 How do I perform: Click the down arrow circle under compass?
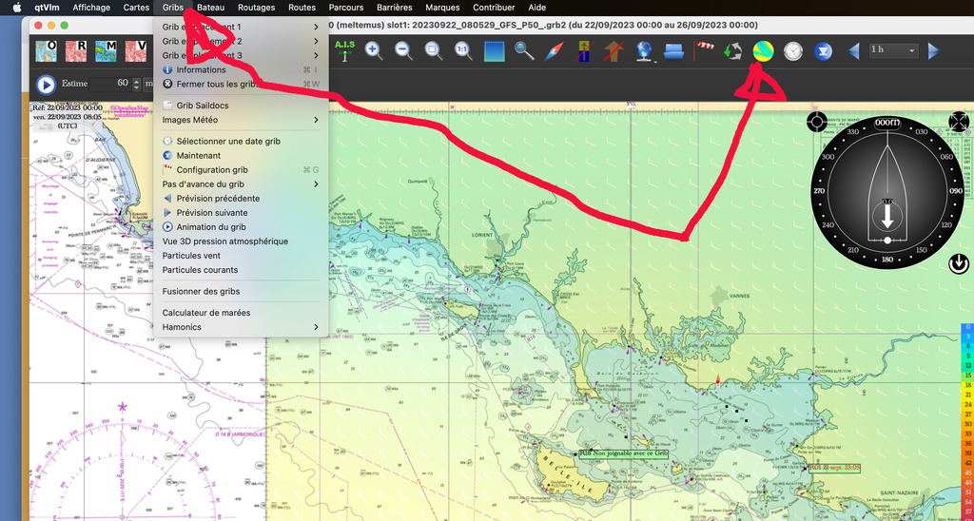click(x=959, y=264)
